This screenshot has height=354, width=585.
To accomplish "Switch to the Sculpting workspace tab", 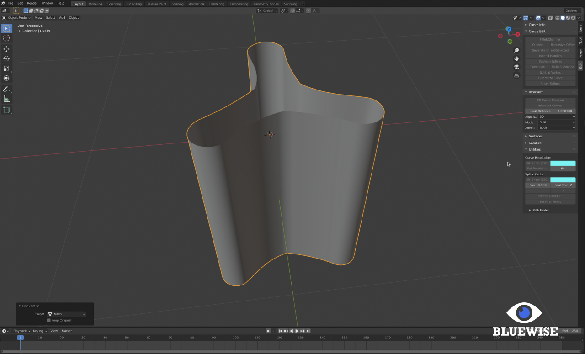I will click(114, 4).
